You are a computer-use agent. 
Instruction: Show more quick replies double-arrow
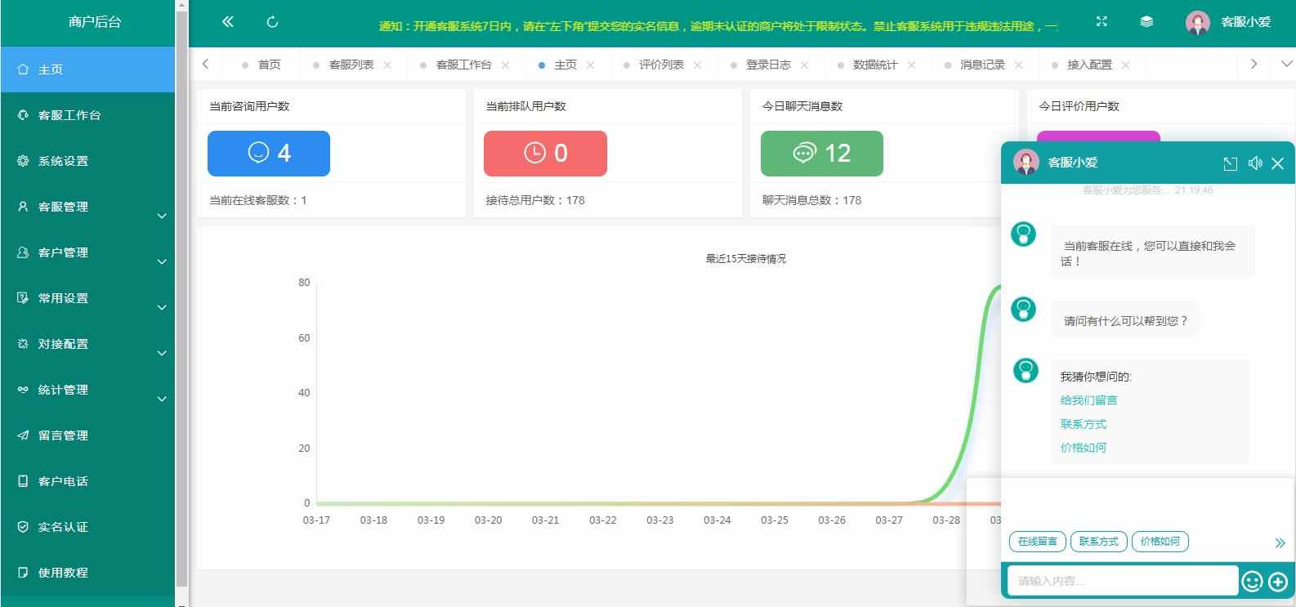[1280, 543]
